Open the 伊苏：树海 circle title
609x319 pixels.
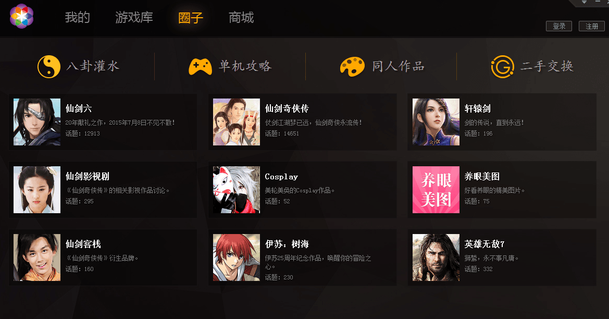pyautogui.click(x=287, y=244)
